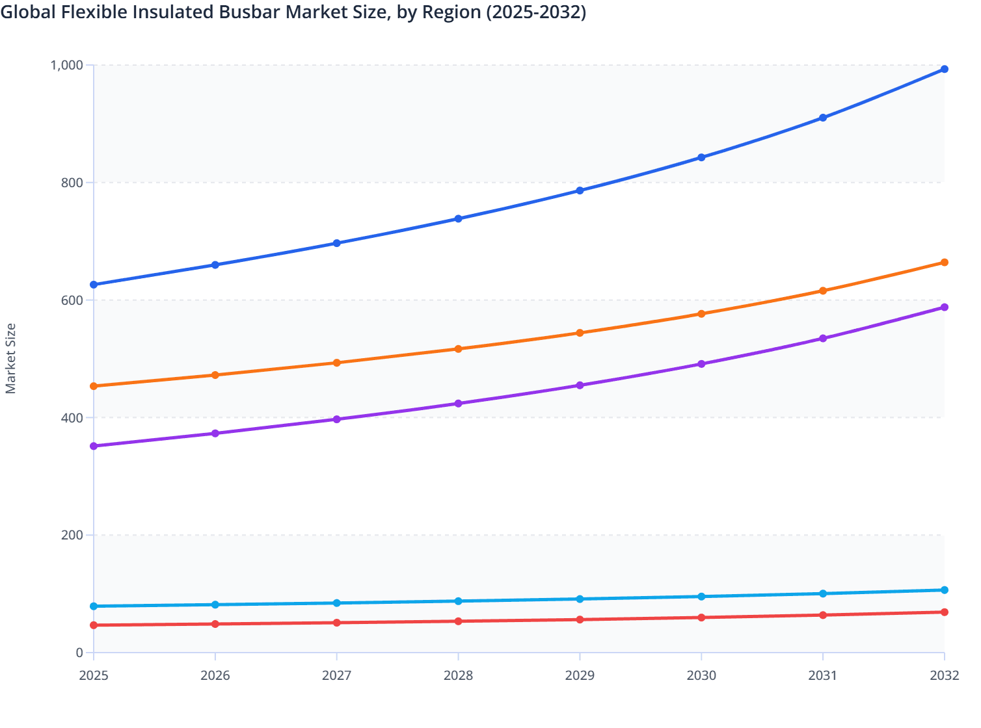Click the 1,000 y-axis tick label
Screen dimensions: 981x728
point(66,65)
